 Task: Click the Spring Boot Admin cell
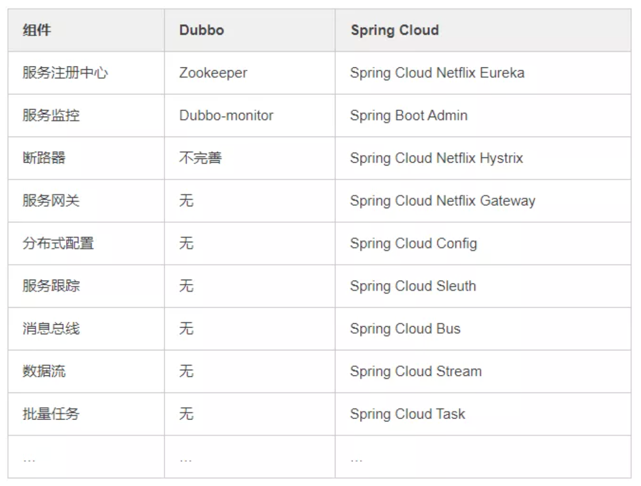click(483, 116)
